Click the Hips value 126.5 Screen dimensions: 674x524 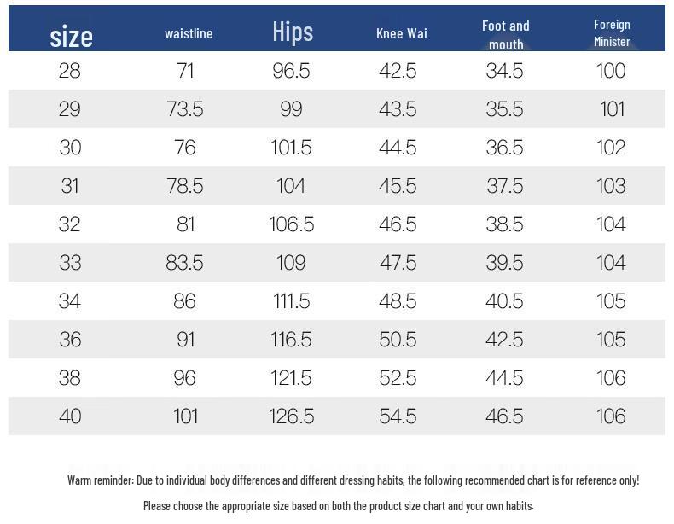pyautogui.click(x=292, y=416)
